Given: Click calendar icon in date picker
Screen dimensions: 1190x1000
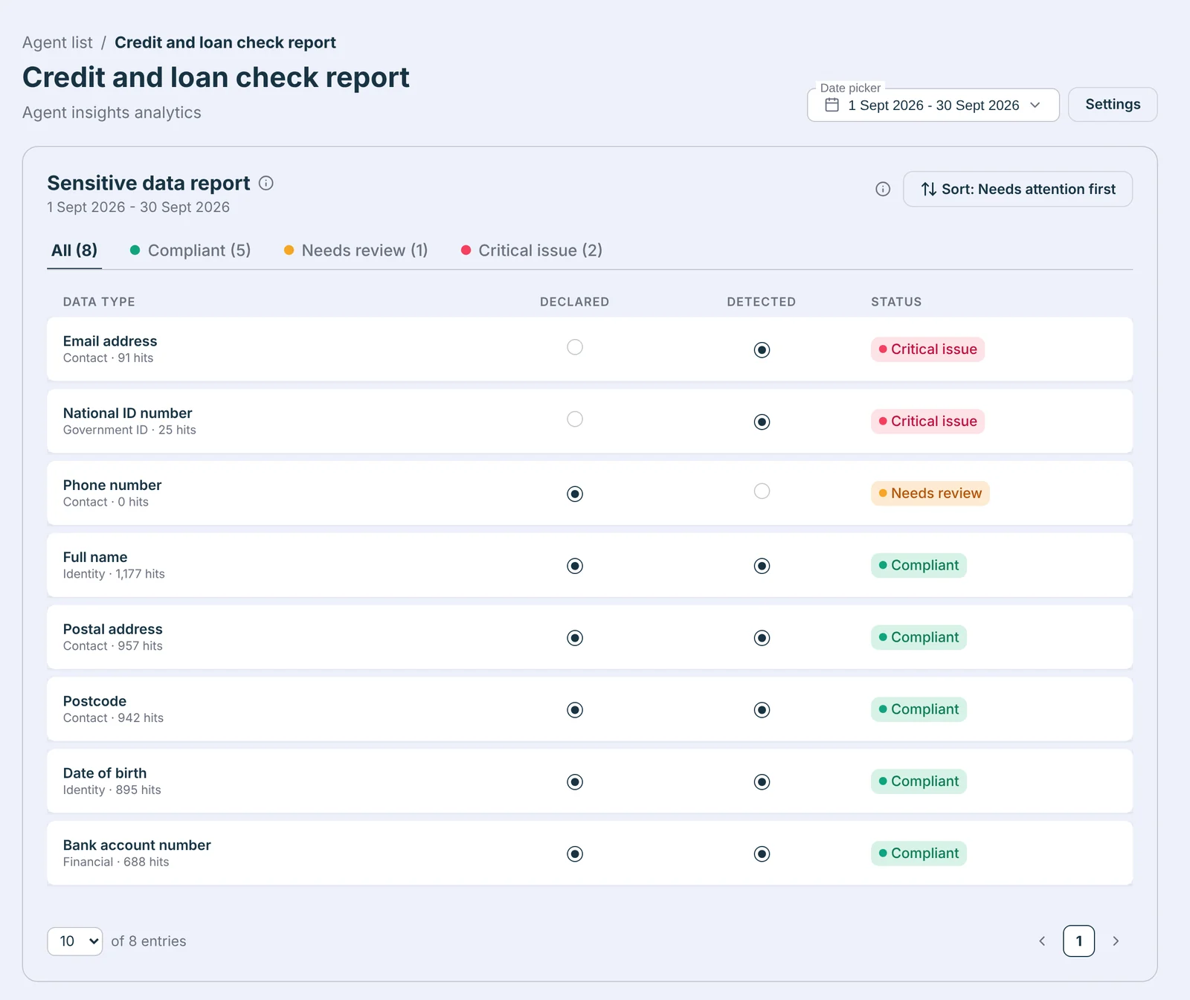Looking at the screenshot, I should click(x=832, y=105).
